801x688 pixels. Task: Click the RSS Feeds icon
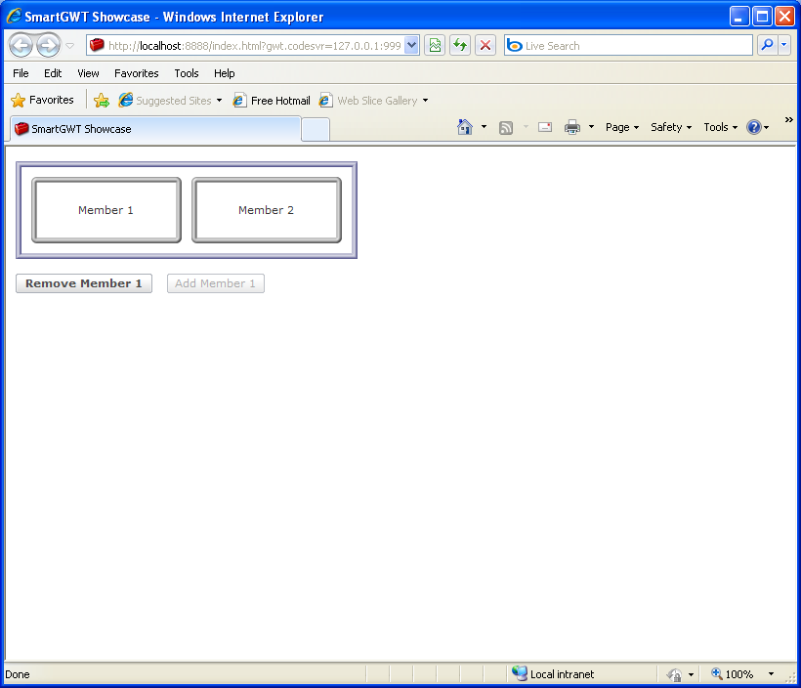point(506,127)
